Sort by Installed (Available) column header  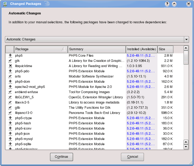tap(142, 49)
